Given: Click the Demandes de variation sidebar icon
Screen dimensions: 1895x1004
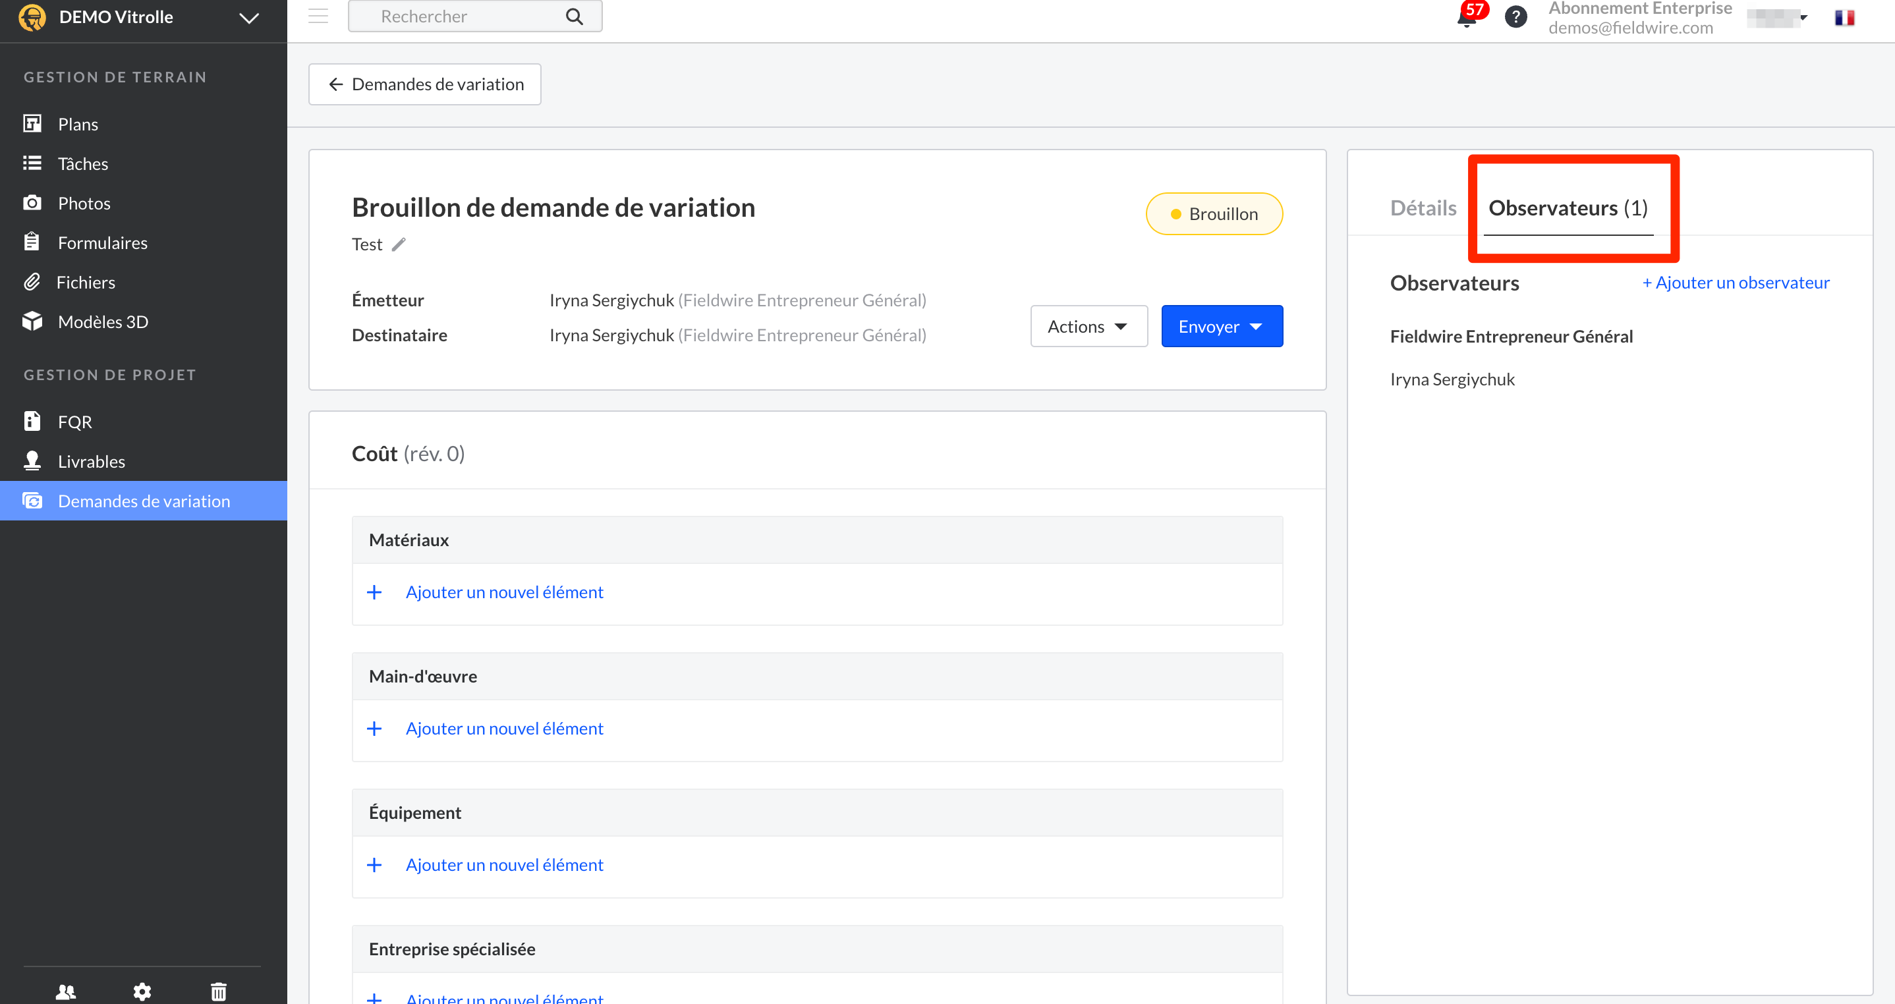Looking at the screenshot, I should click(32, 501).
